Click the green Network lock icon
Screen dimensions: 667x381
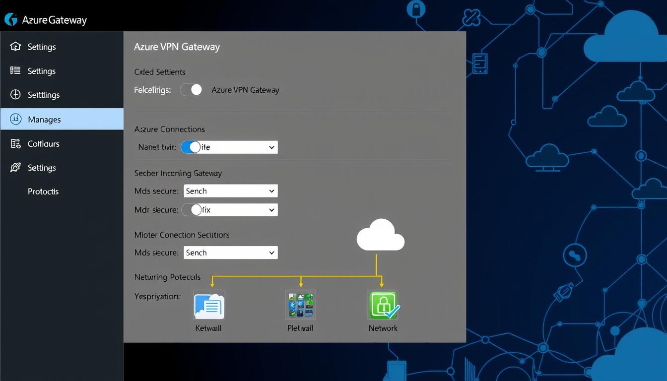click(x=383, y=305)
